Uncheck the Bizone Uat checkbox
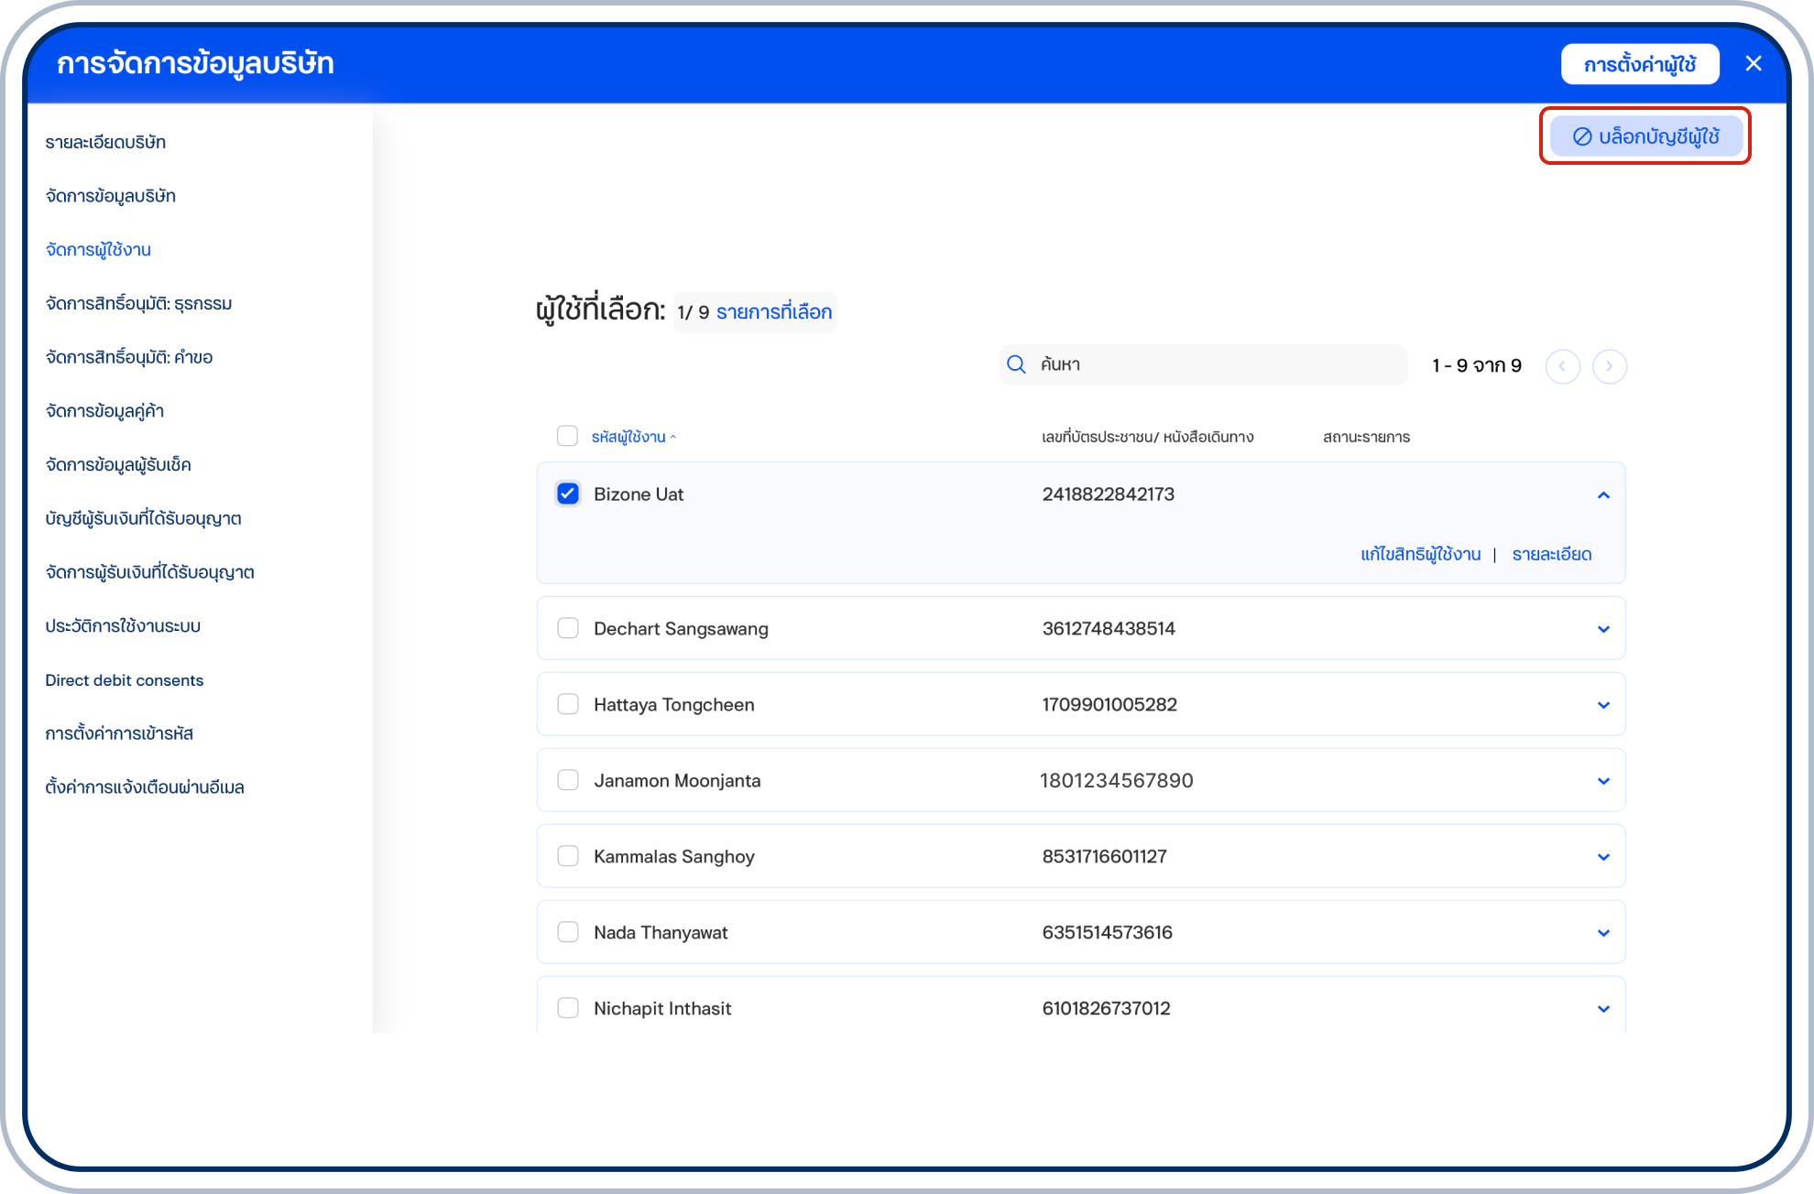The width and height of the screenshot is (1814, 1194). click(x=568, y=494)
